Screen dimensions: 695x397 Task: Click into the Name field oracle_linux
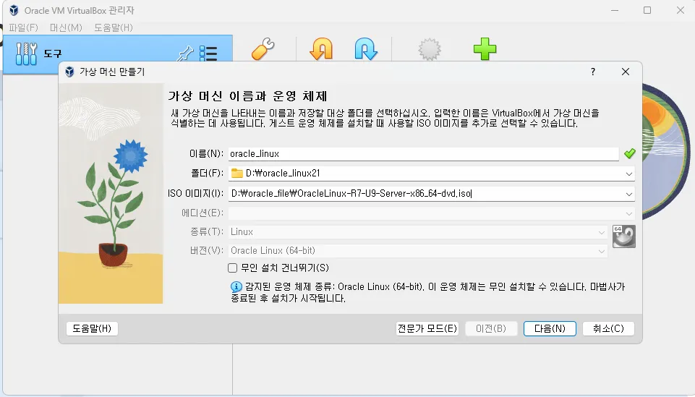point(424,154)
